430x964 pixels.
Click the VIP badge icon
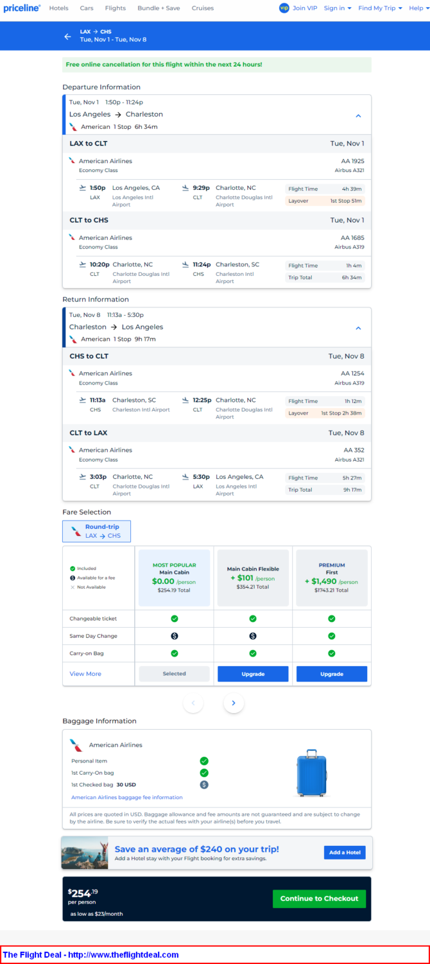tap(284, 8)
